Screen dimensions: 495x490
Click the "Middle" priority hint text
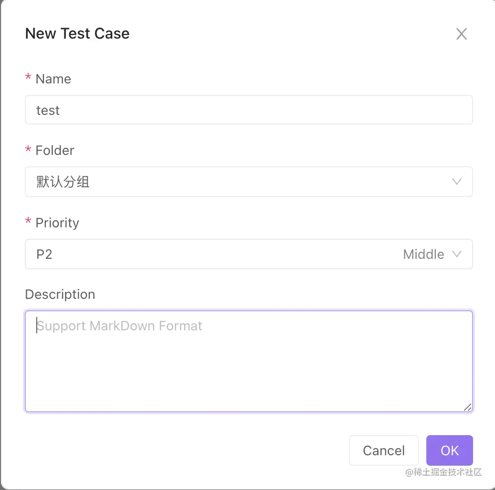423,255
